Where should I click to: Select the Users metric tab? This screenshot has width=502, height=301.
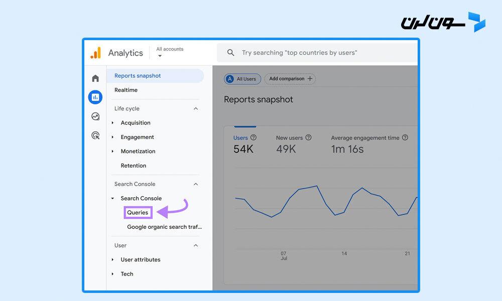point(245,144)
